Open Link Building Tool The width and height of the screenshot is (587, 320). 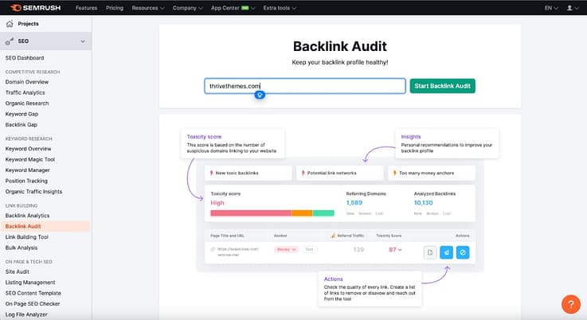click(x=26, y=237)
